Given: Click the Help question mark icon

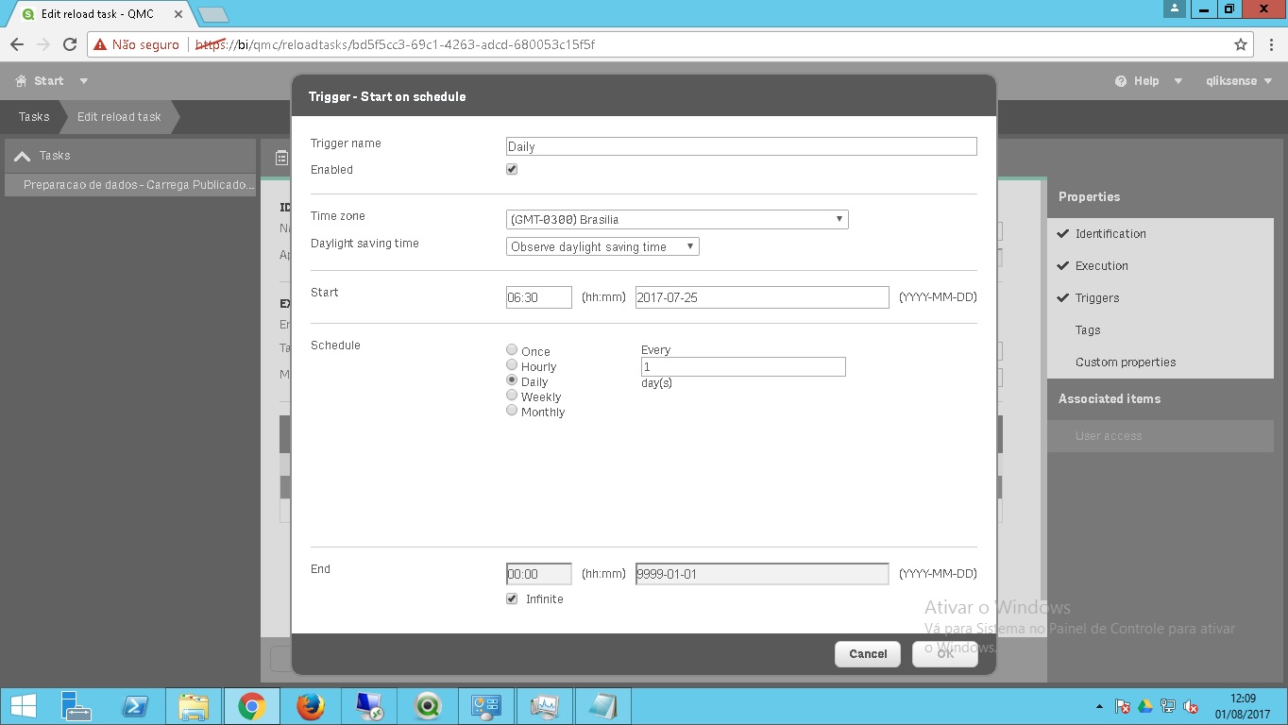Looking at the screenshot, I should [1121, 81].
